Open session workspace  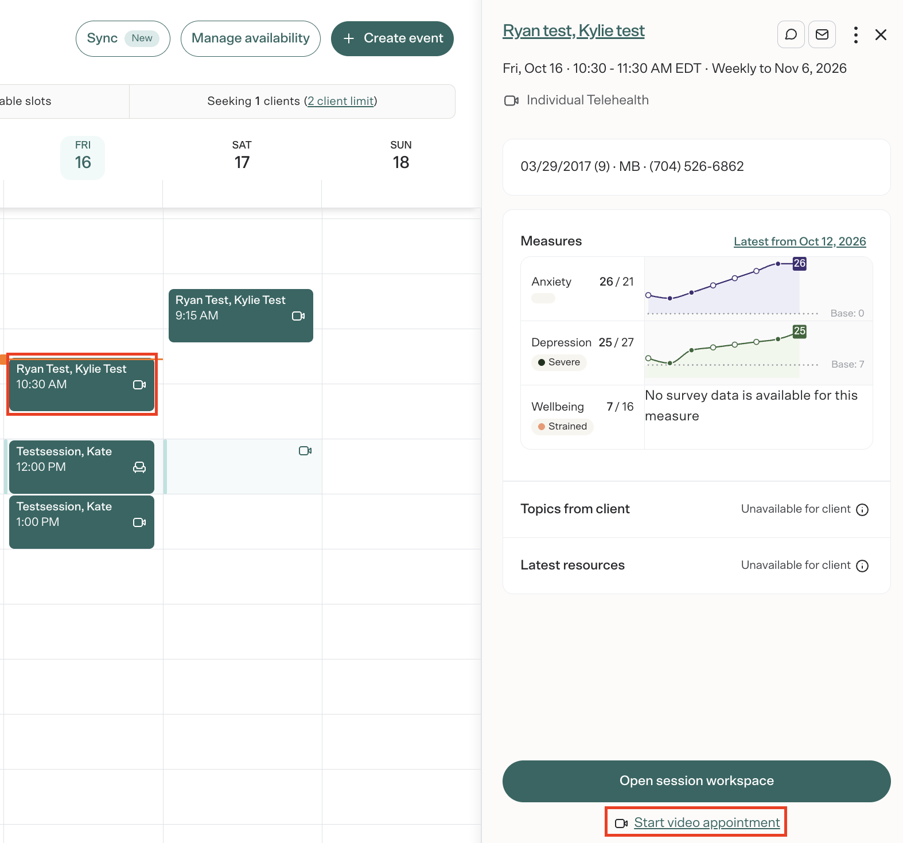tap(696, 781)
